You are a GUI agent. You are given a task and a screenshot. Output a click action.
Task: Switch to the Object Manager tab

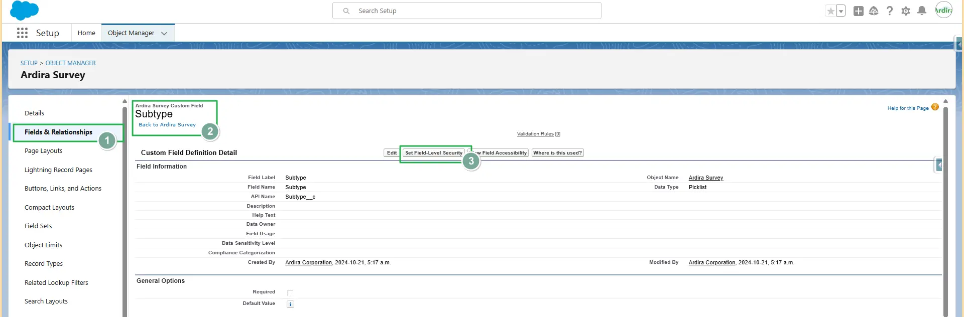pyautogui.click(x=131, y=33)
